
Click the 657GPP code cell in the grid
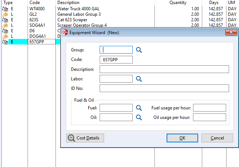pos(42,42)
